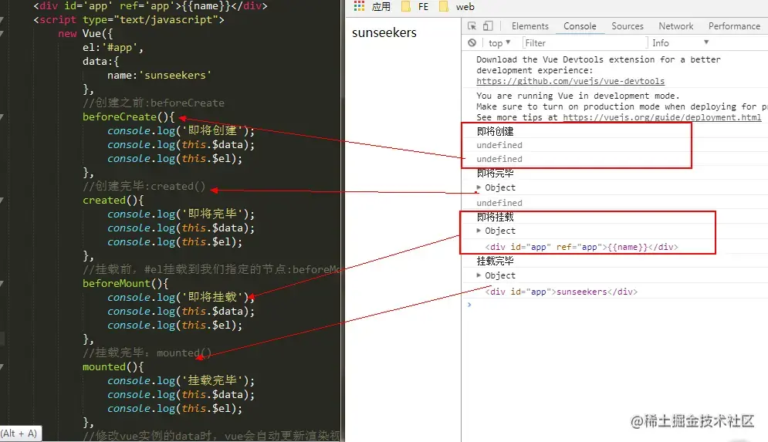The height and width of the screenshot is (442, 768).
Task: Expand the Object under 即将挂载
Action: tap(479, 231)
